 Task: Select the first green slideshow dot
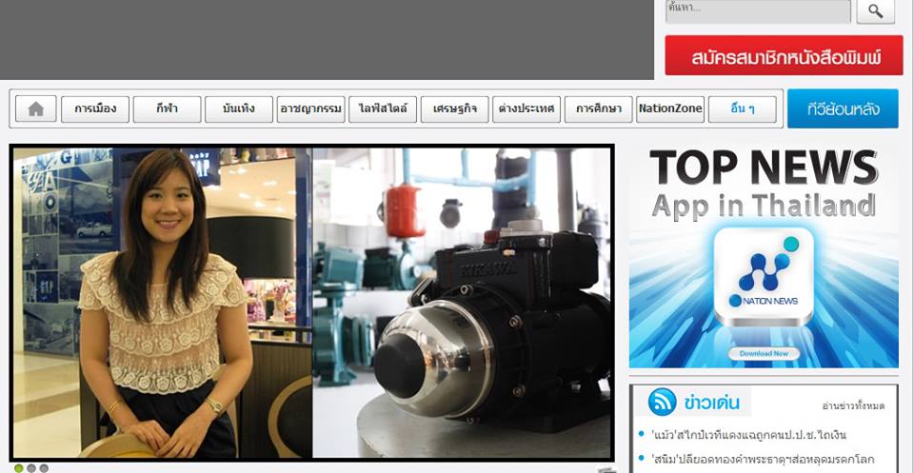coord(19,468)
